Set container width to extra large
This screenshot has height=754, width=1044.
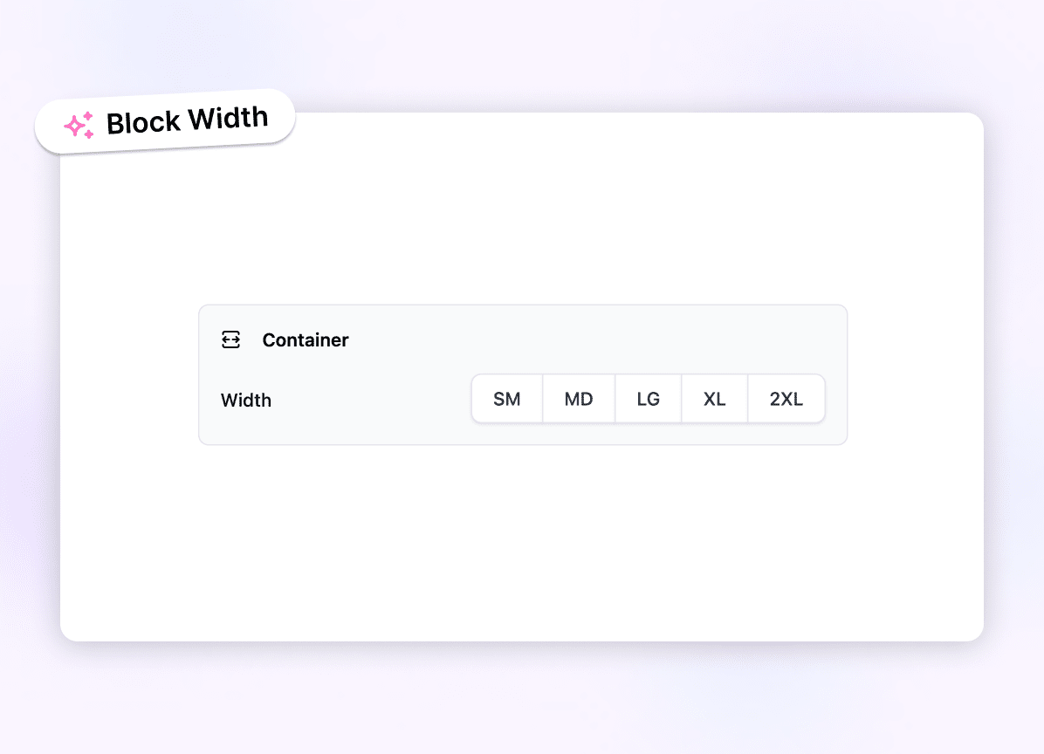(x=714, y=400)
